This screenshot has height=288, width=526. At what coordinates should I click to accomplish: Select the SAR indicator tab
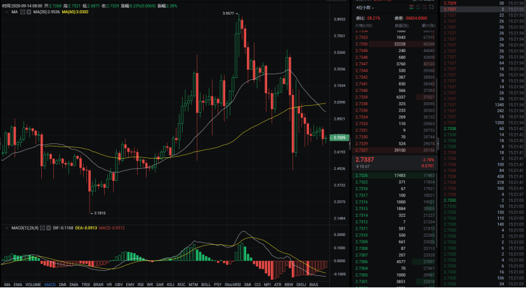[x=160, y=285]
